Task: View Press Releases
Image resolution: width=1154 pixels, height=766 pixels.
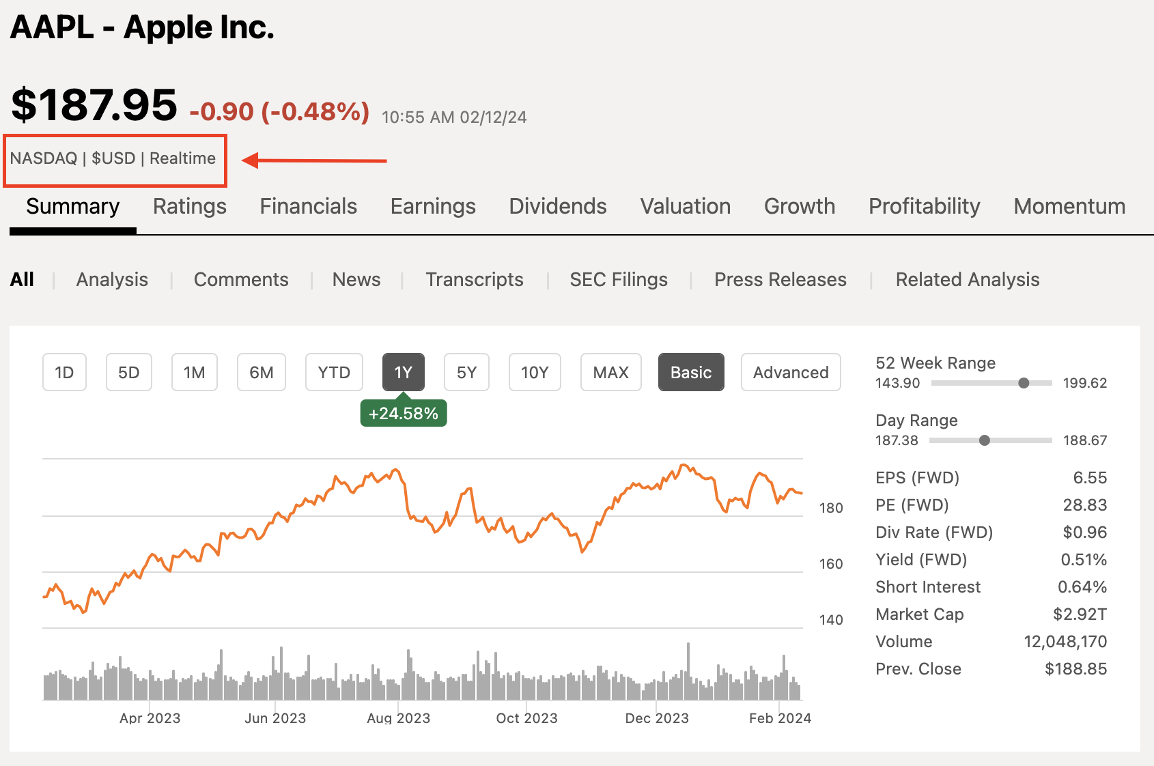Action: click(780, 279)
